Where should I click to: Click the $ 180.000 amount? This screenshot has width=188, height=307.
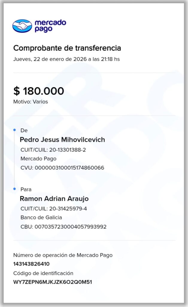[39, 91]
